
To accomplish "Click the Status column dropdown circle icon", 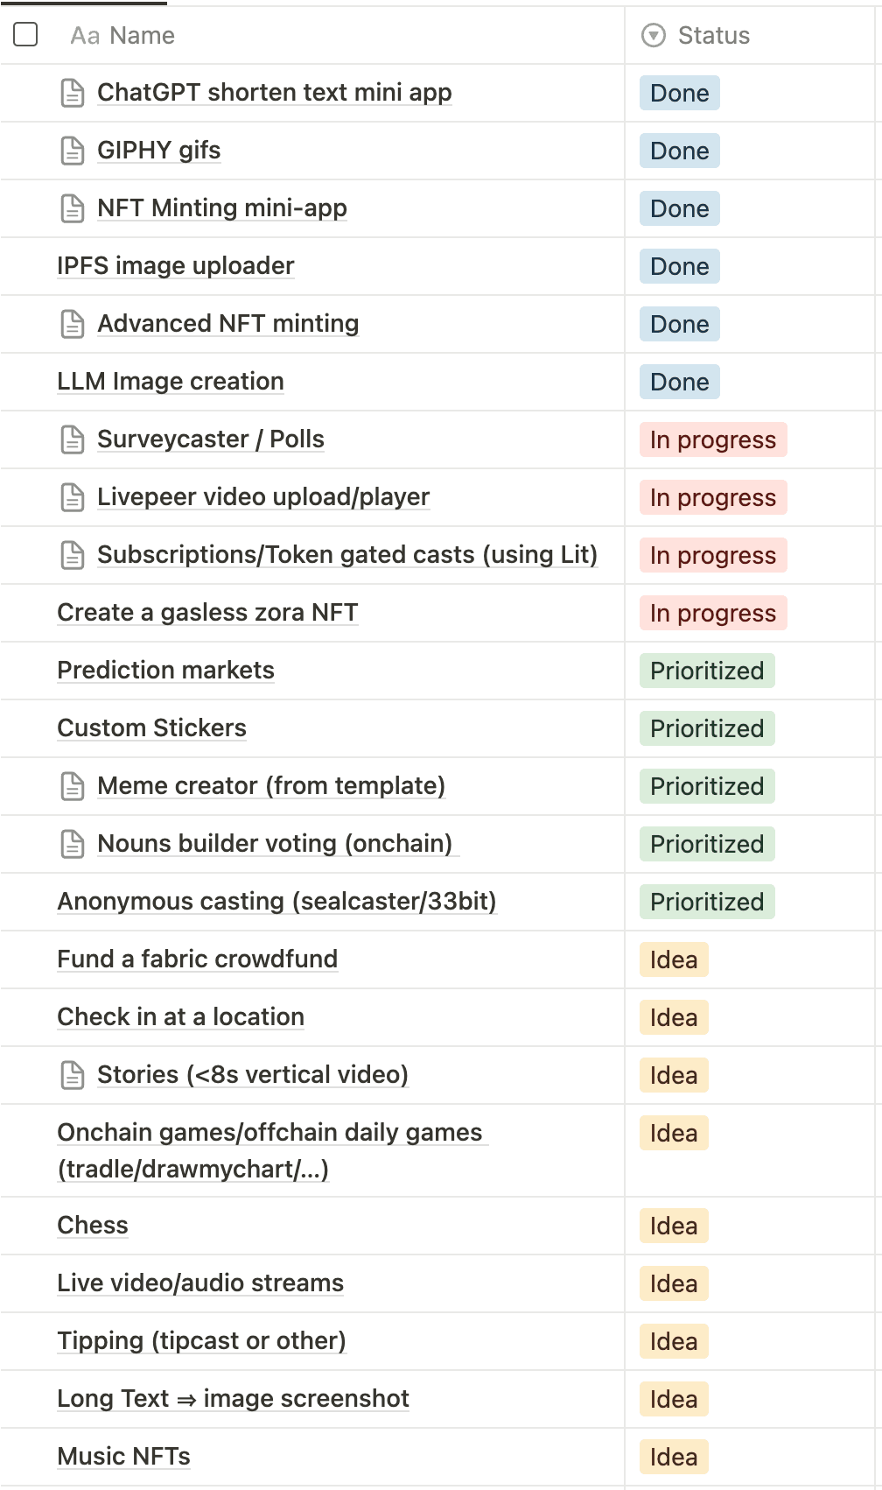I will (654, 36).
